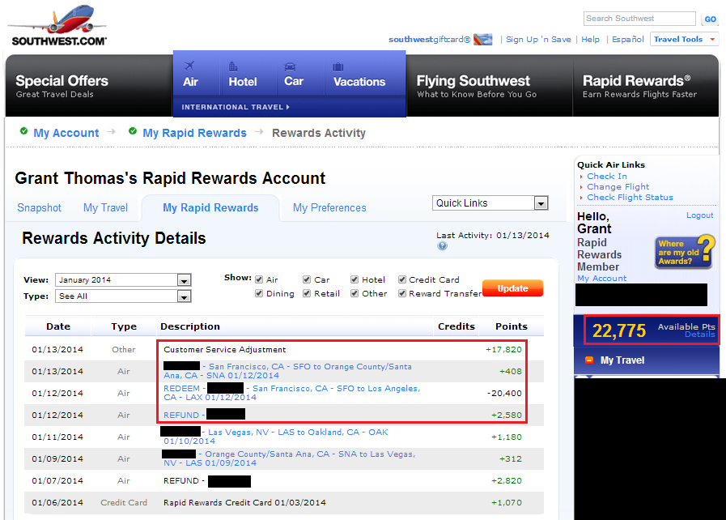Uncheck the Air checkbox

(x=259, y=279)
